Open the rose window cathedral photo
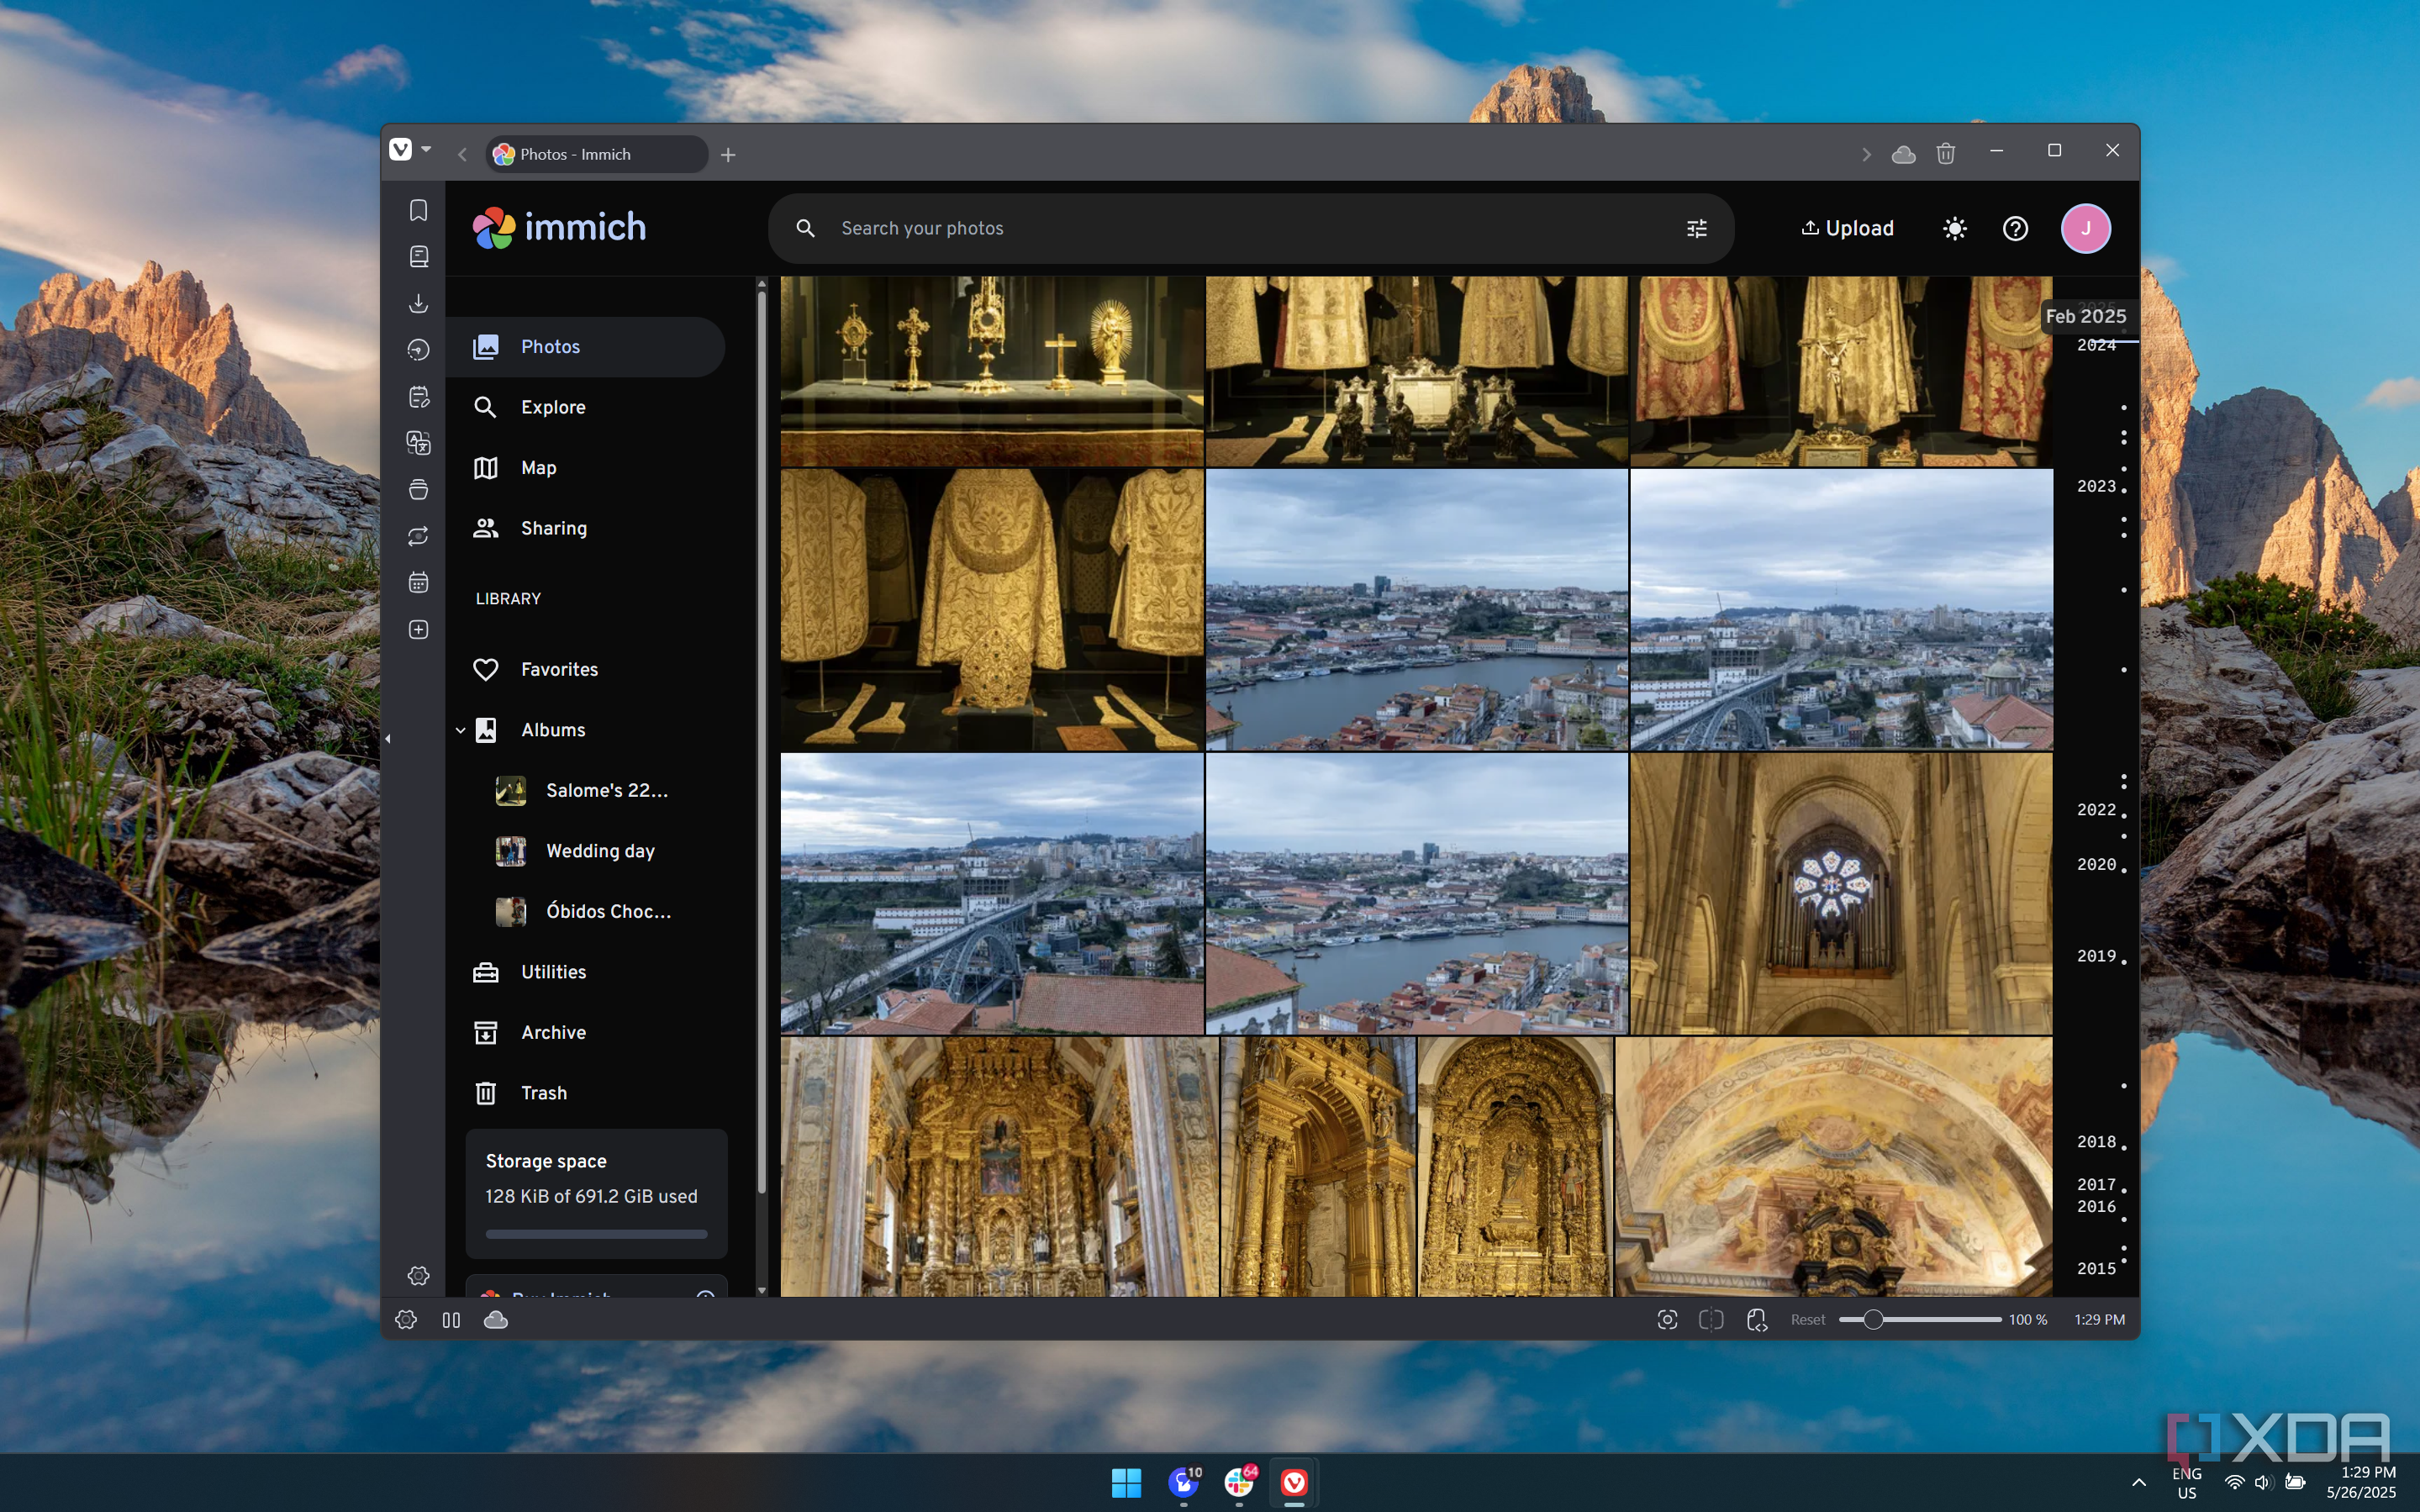 1841,893
